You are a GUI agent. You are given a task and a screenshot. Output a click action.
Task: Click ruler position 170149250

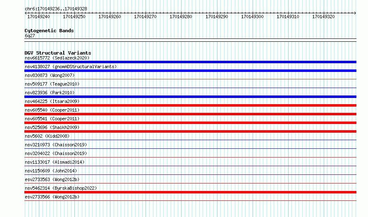(x=74, y=17)
